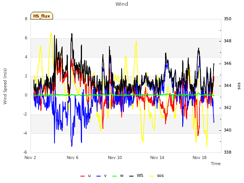Click the Nov 14 x-axis label
This screenshot has width=244, height=183.
pyautogui.click(x=157, y=157)
